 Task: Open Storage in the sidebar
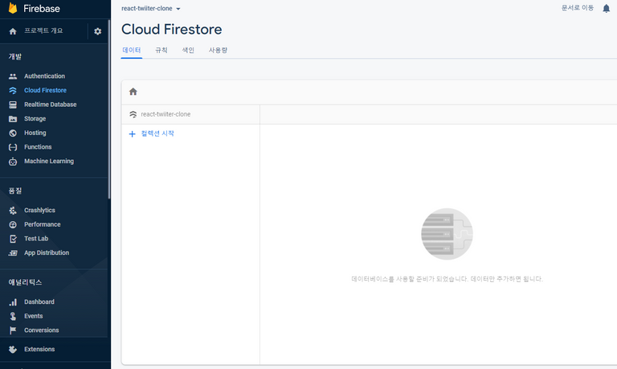coord(35,118)
